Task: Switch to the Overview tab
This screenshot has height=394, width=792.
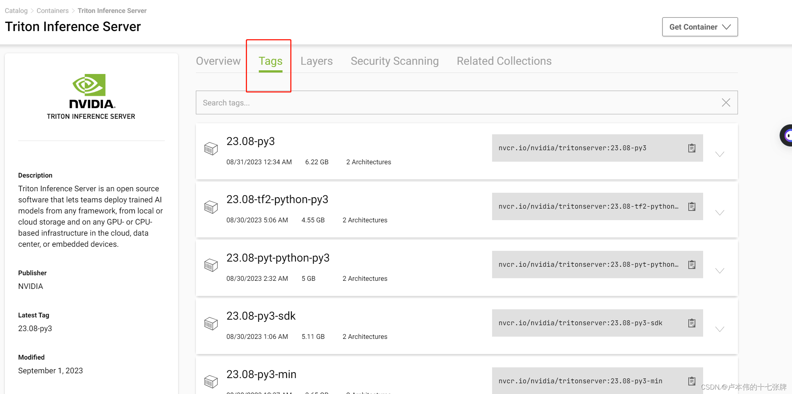Action: tap(218, 61)
